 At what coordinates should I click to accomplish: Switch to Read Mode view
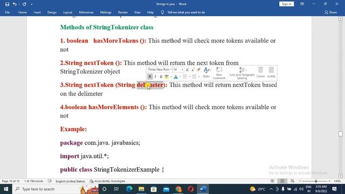click(x=272, y=181)
